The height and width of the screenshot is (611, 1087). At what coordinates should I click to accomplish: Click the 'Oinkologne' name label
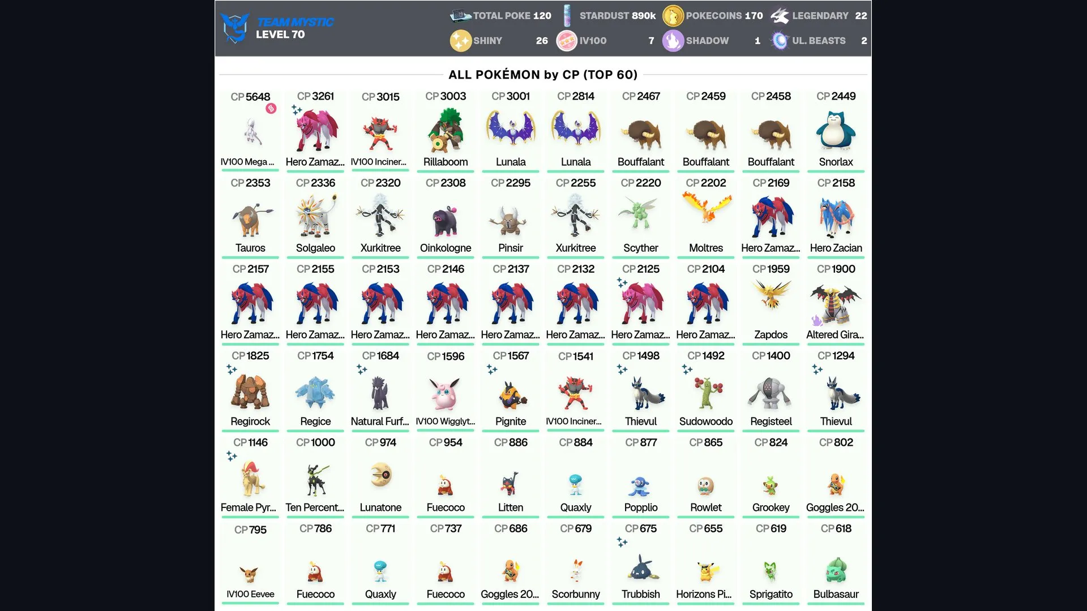[446, 248]
